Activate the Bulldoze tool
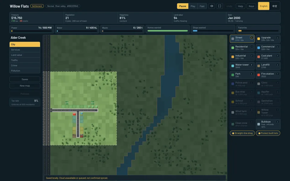This screenshot has height=181, width=290. pyautogui.click(x=268, y=124)
